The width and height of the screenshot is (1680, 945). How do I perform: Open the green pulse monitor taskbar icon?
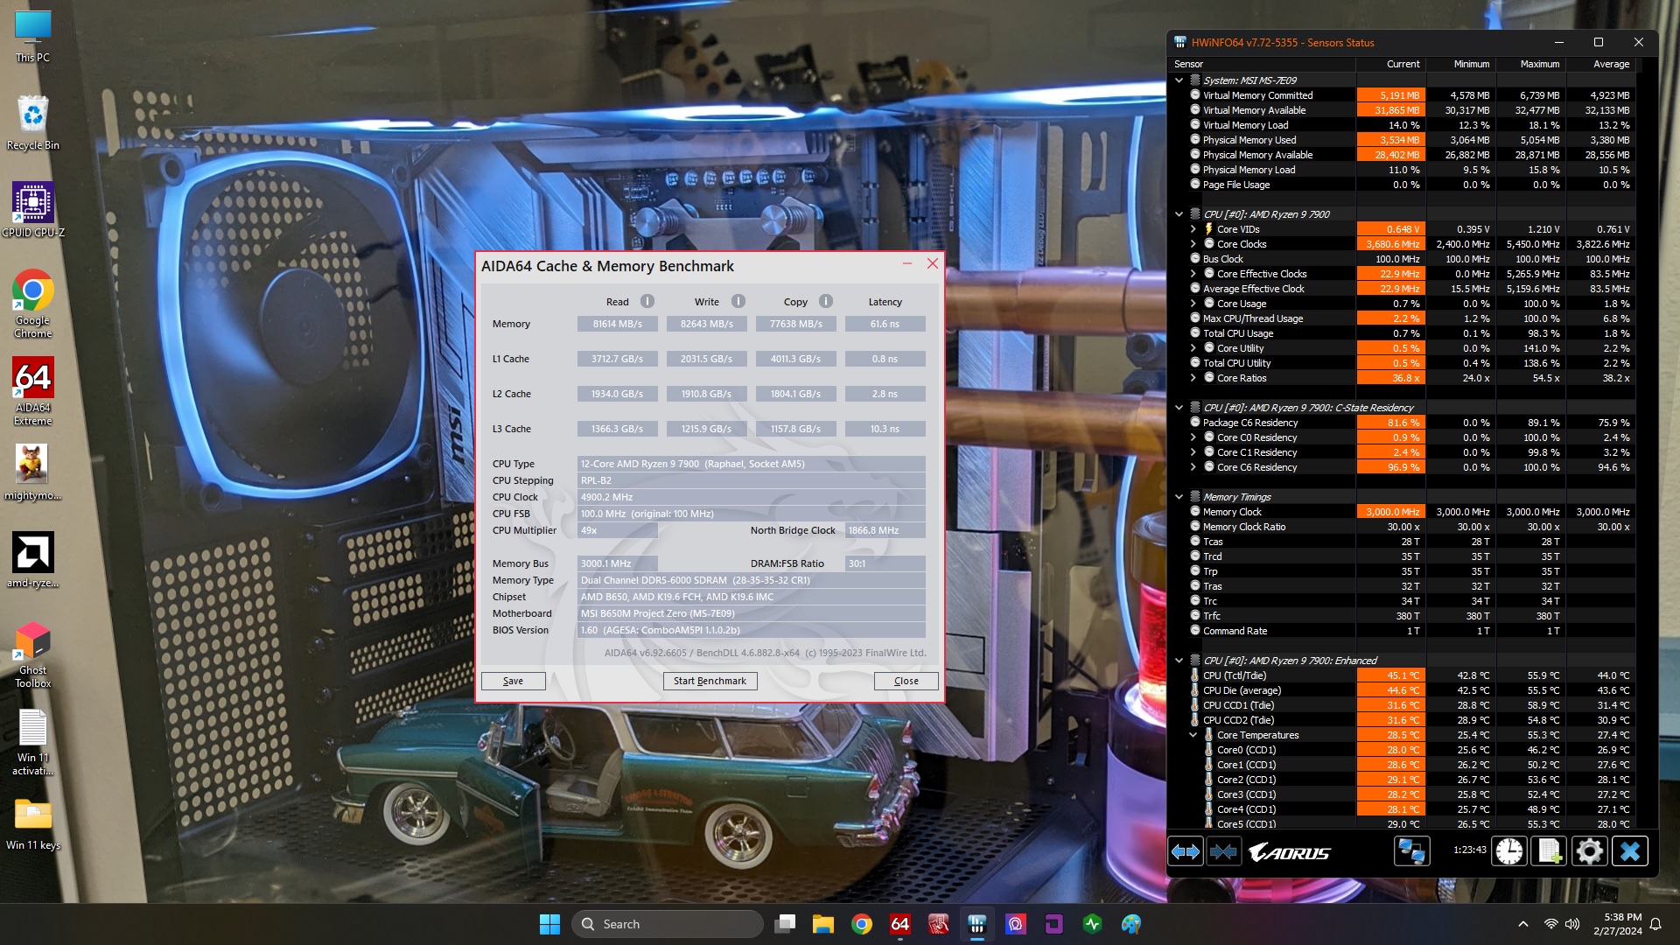coord(1093,924)
